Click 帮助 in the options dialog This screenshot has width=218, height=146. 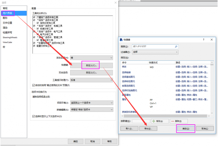click(x=110, y=141)
